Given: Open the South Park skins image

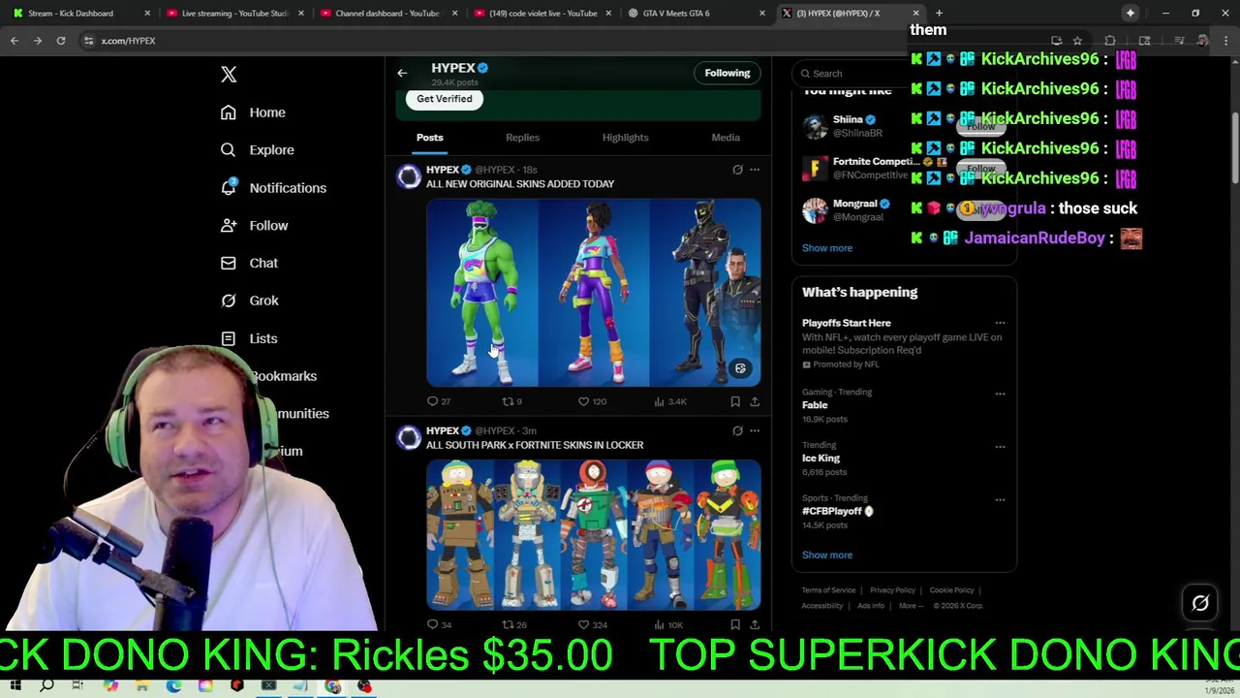Looking at the screenshot, I should coord(594,535).
